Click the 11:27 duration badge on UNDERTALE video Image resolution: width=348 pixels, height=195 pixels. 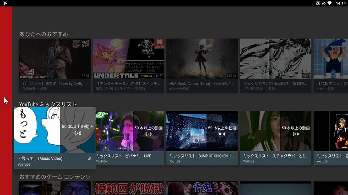159,76
